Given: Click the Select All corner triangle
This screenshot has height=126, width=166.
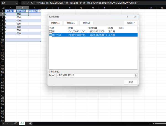Looking at the screenshot, I should (3, 8).
